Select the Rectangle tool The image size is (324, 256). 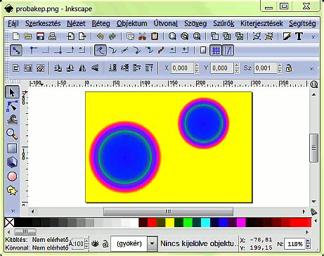tap(12, 148)
